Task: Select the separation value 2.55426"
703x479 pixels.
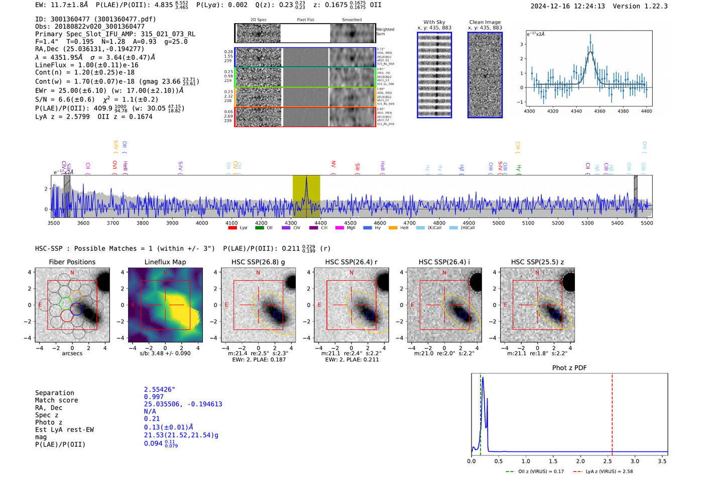Action: (160, 390)
